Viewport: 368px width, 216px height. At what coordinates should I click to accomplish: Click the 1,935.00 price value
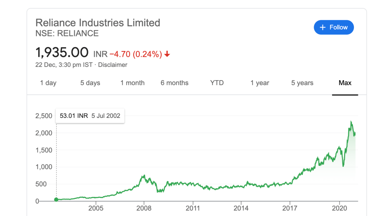click(62, 52)
